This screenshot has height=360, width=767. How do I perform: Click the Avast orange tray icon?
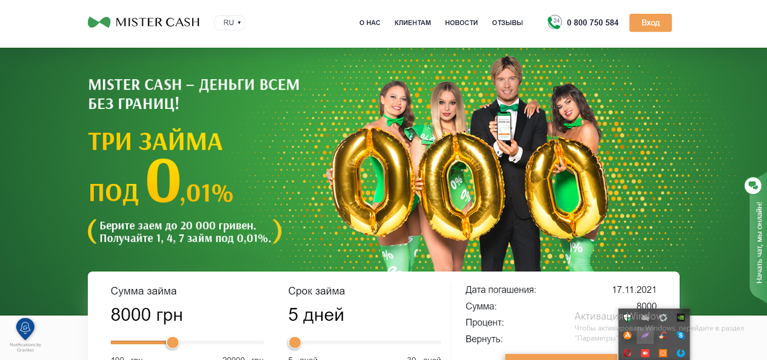click(628, 336)
